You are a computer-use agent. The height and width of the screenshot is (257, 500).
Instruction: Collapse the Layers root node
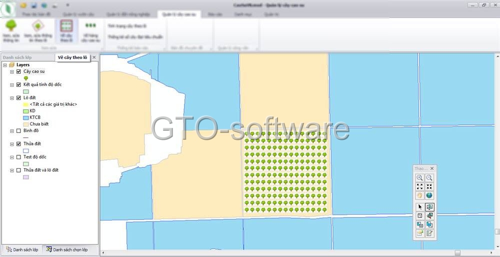pos(5,65)
